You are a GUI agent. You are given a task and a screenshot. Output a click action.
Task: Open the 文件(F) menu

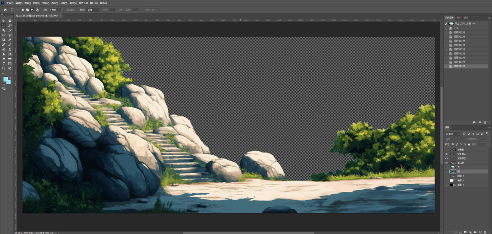[x=10, y=3]
